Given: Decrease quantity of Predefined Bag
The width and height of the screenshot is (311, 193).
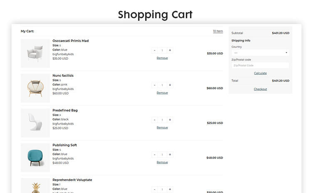Looking at the screenshot, I should [x=155, y=120].
